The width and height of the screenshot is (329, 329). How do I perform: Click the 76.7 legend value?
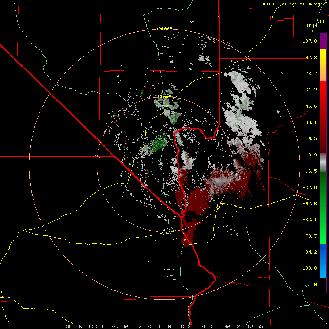[x=311, y=73]
